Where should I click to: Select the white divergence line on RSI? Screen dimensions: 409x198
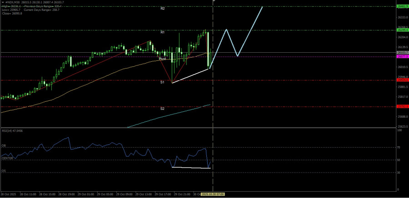[191, 168]
